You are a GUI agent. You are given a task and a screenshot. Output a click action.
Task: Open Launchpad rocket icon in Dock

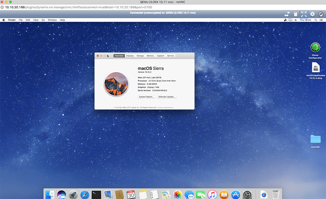pos(73,195)
